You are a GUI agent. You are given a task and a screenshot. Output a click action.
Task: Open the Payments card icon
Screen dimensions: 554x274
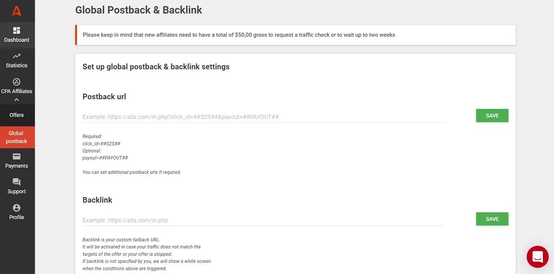tap(17, 157)
